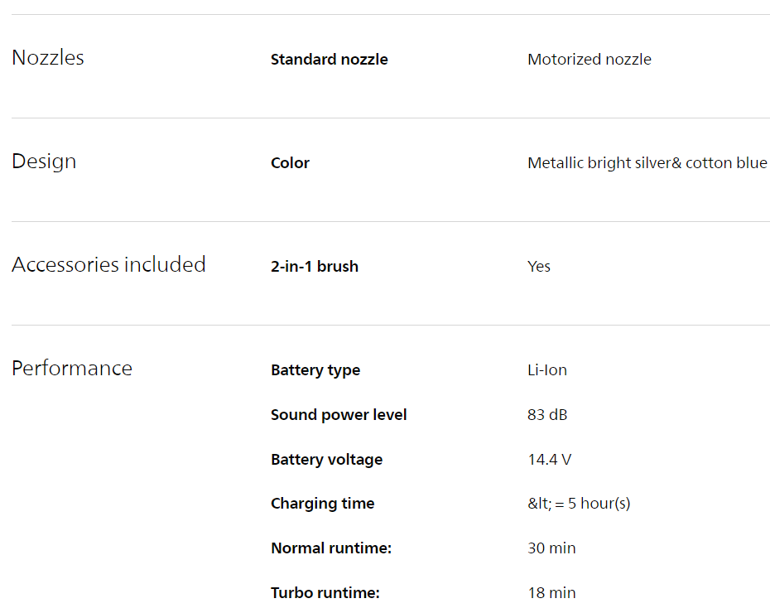Select the Li-Ion value
Screen dimensions: 770x613
pyautogui.click(x=547, y=370)
